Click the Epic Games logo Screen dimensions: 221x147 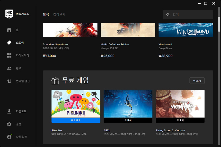9,14
